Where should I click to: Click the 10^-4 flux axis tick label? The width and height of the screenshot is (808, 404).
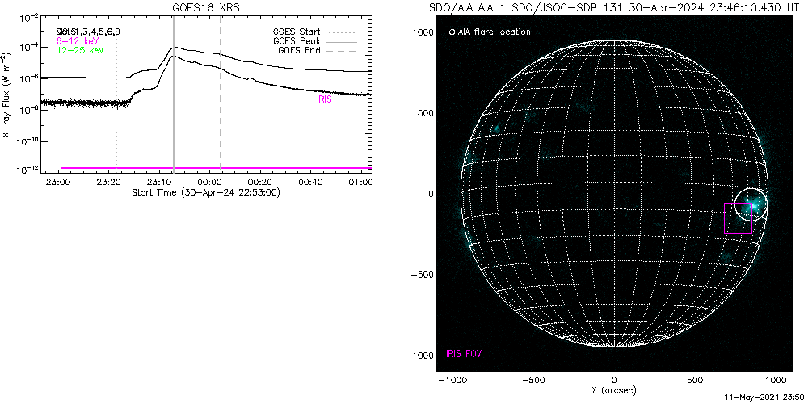point(27,48)
